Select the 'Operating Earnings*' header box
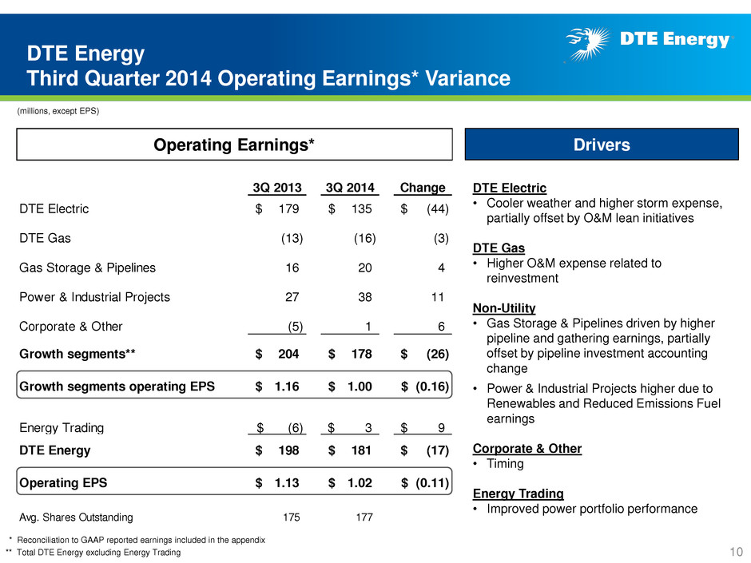Image resolution: width=751 pixels, height=563 pixels. (234, 144)
